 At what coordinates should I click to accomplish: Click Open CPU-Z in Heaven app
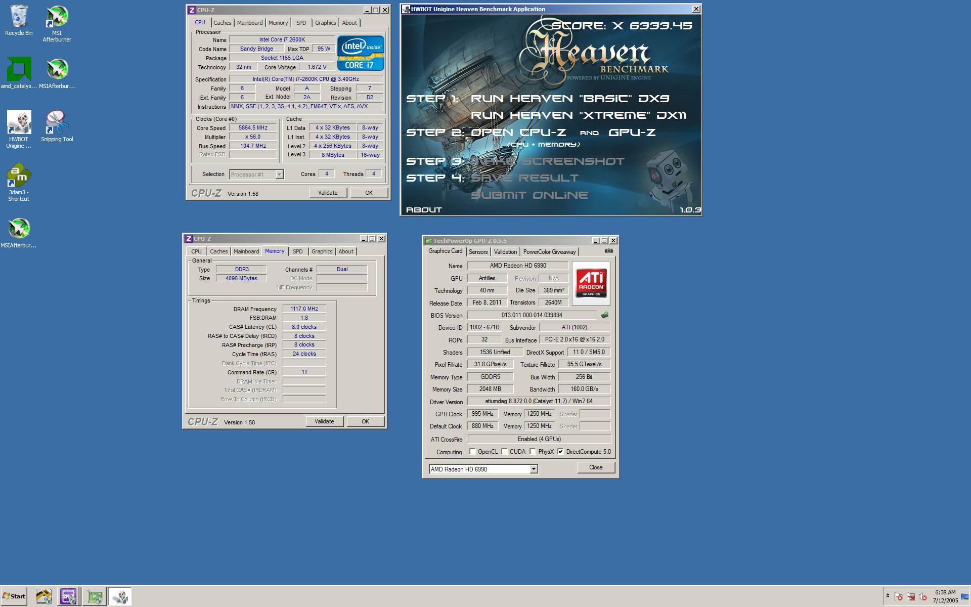point(518,133)
